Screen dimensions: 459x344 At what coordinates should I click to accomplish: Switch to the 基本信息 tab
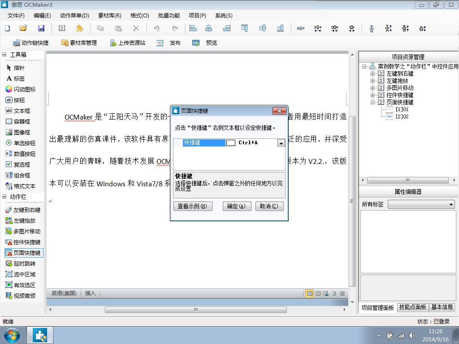[x=442, y=307]
